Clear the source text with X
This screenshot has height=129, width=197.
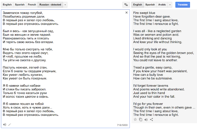[127, 13]
